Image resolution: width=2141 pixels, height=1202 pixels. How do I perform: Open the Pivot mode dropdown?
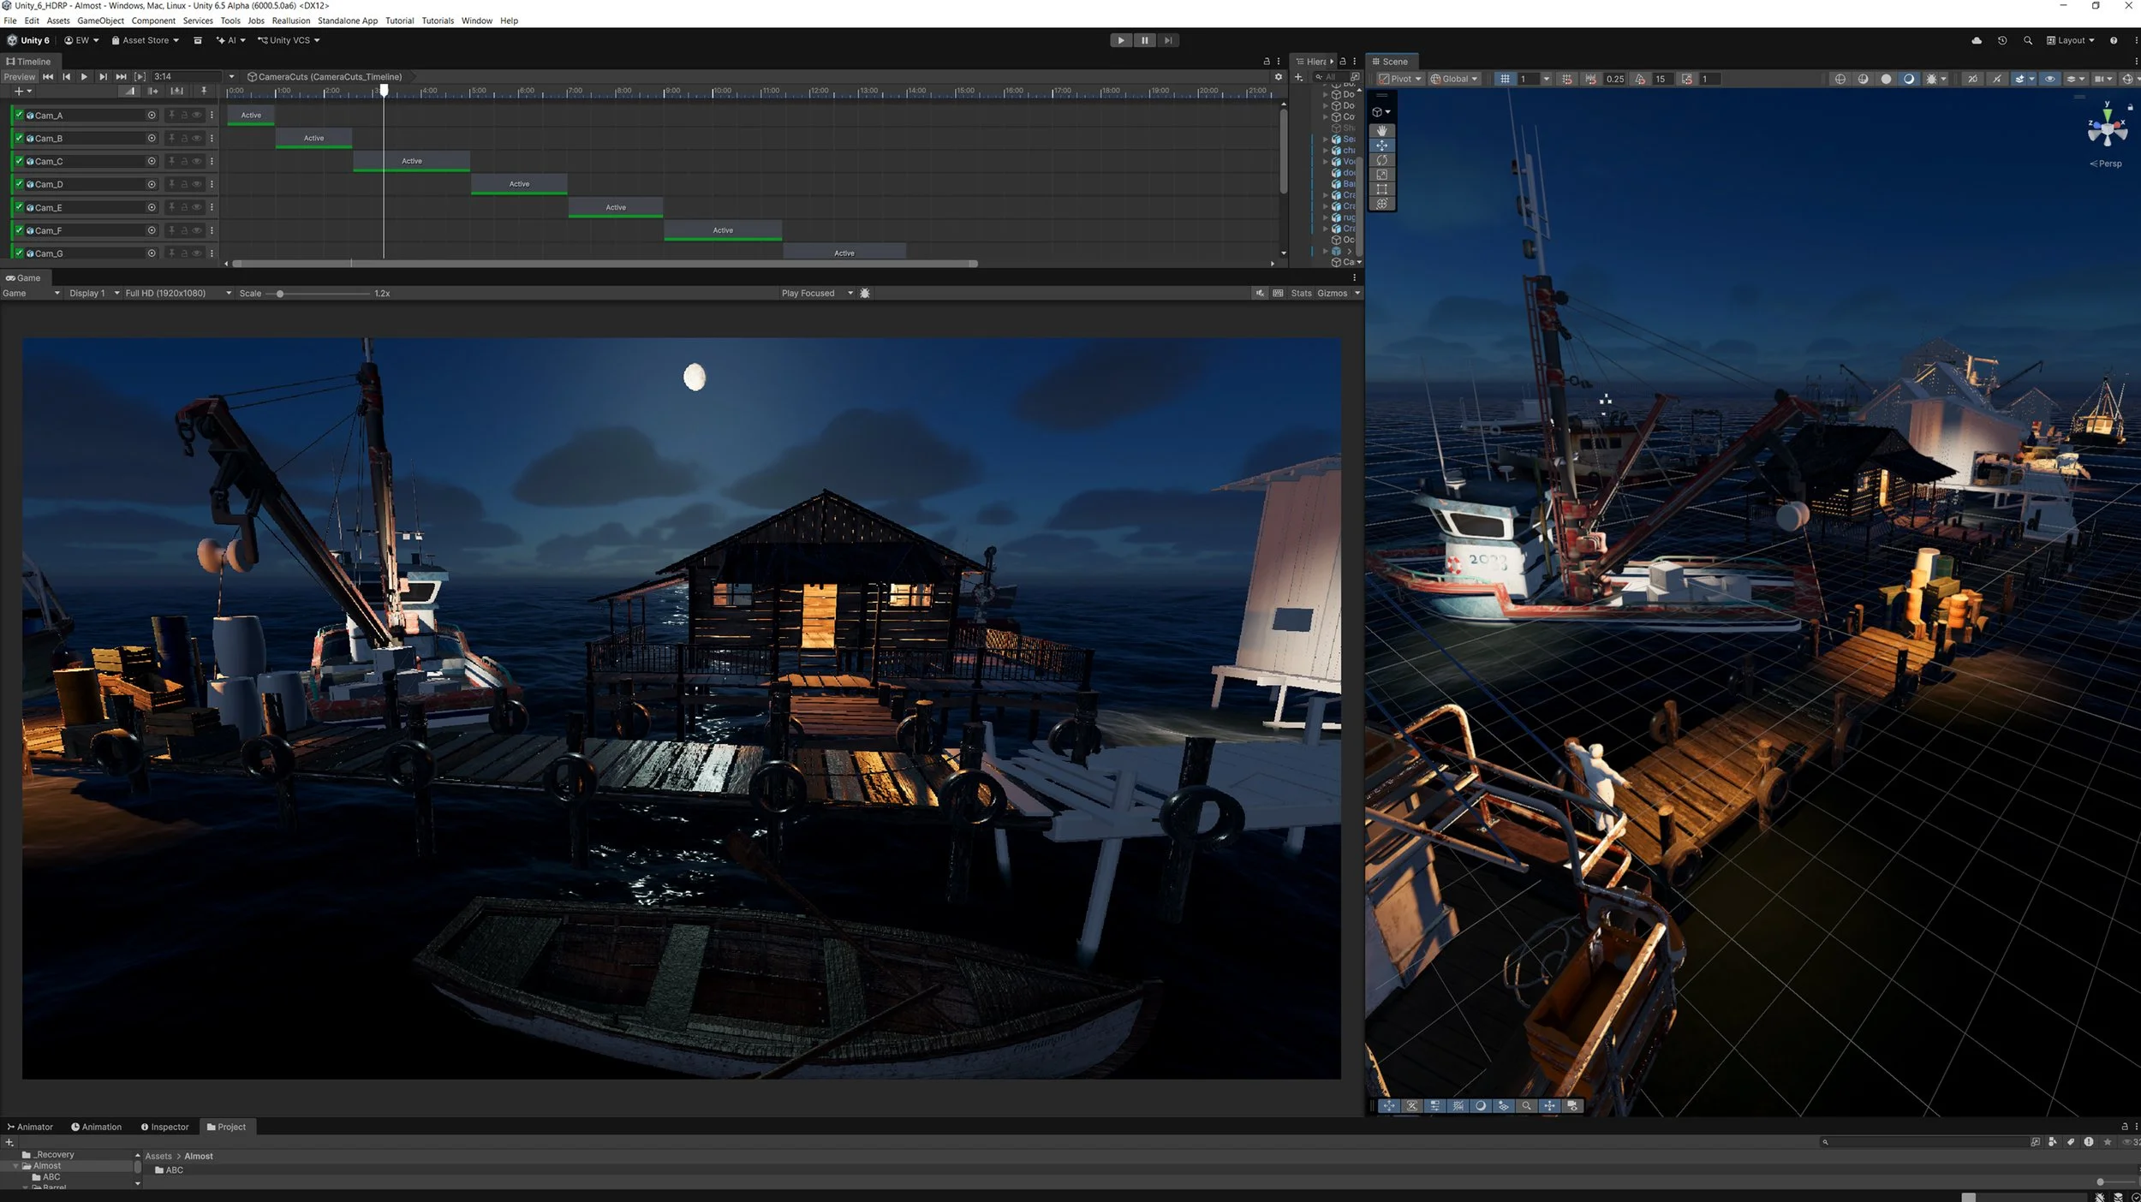1400,79
